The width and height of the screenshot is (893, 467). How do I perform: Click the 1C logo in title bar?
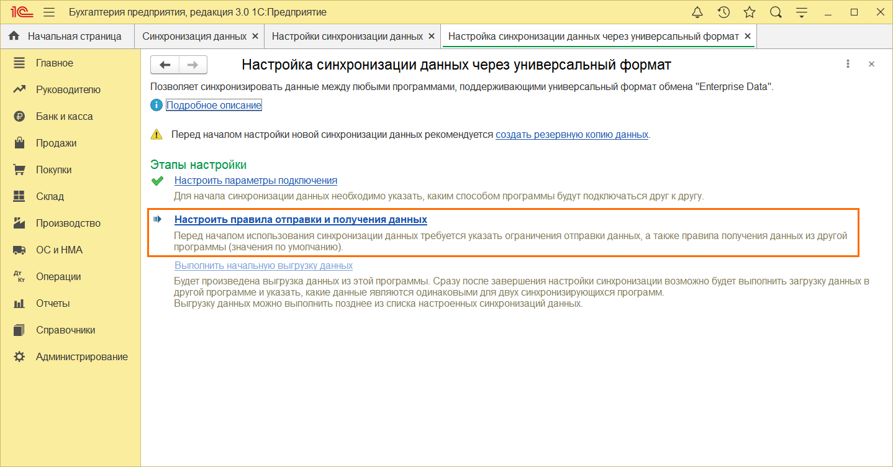point(20,11)
